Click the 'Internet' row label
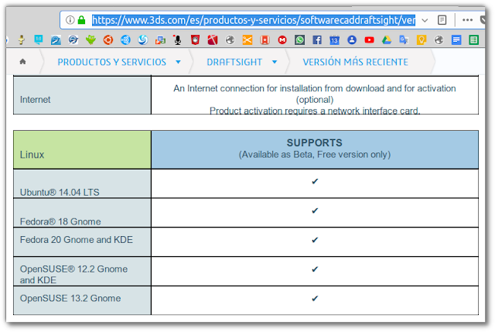Image resolution: width=495 pixels, height=332 pixels. click(35, 100)
